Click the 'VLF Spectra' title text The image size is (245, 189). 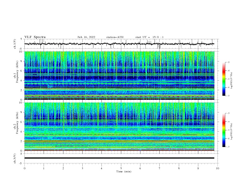pyautogui.click(x=35, y=37)
